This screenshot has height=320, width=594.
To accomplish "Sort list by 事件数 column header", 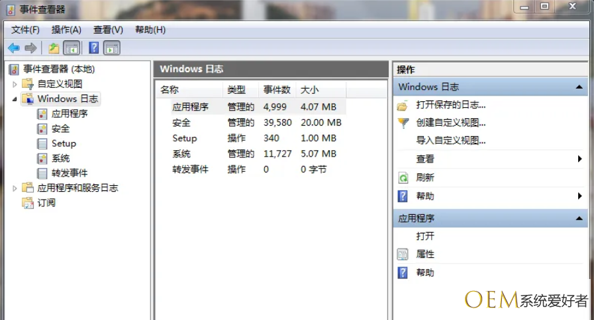I will coord(277,90).
